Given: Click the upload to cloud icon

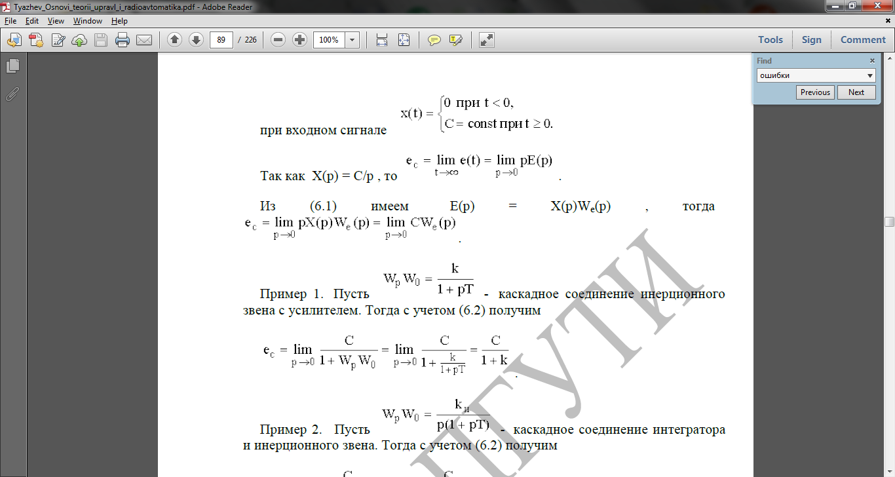Looking at the screenshot, I should (79, 40).
